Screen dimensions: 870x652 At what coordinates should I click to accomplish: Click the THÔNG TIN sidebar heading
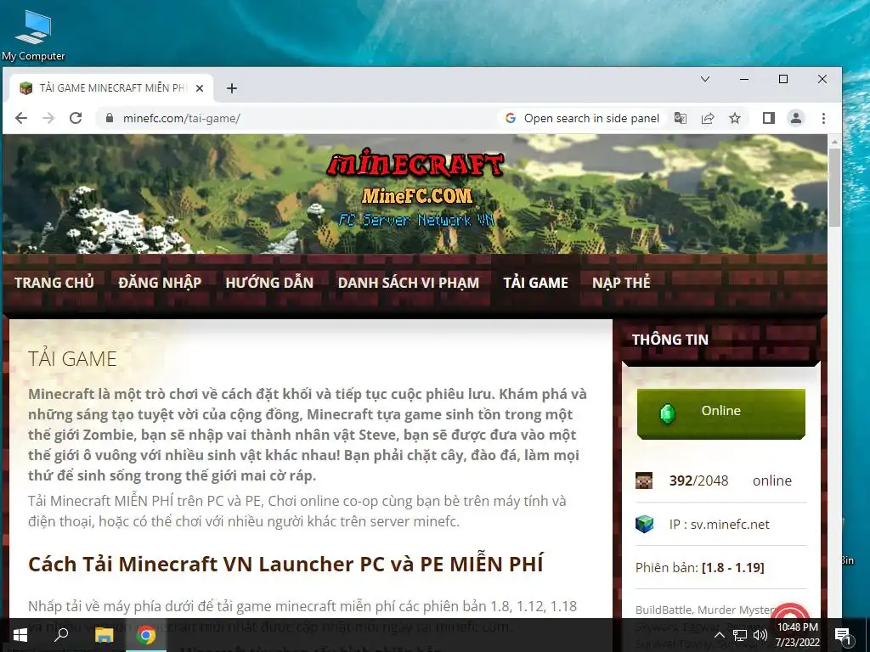coord(670,340)
